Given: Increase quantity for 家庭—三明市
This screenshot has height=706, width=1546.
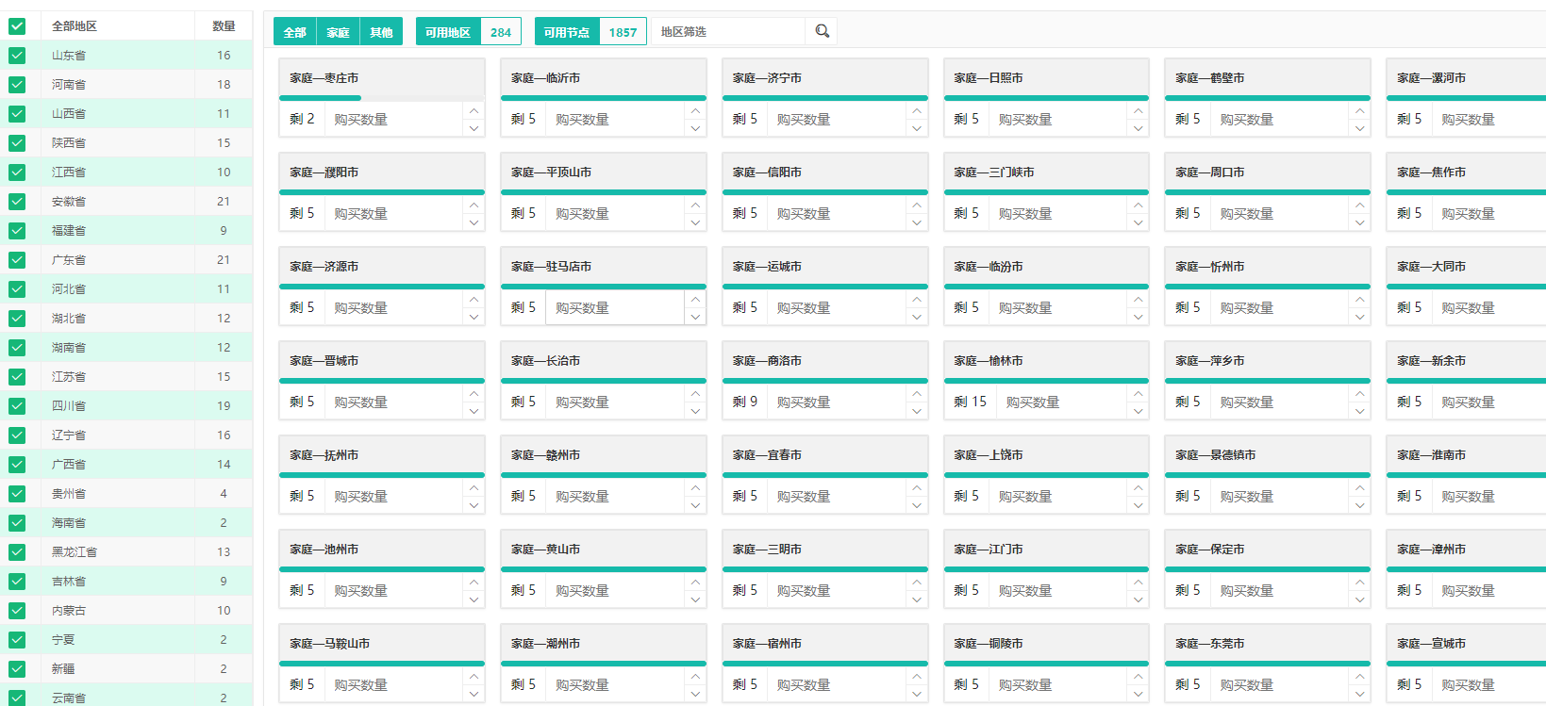Looking at the screenshot, I should pos(917,582).
